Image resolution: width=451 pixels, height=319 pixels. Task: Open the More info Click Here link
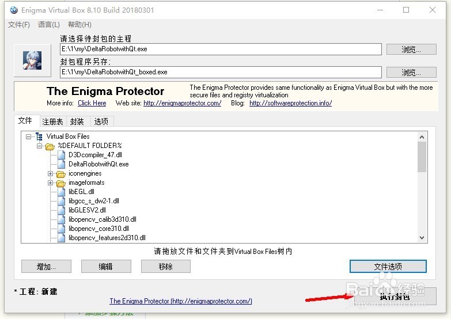(92, 103)
